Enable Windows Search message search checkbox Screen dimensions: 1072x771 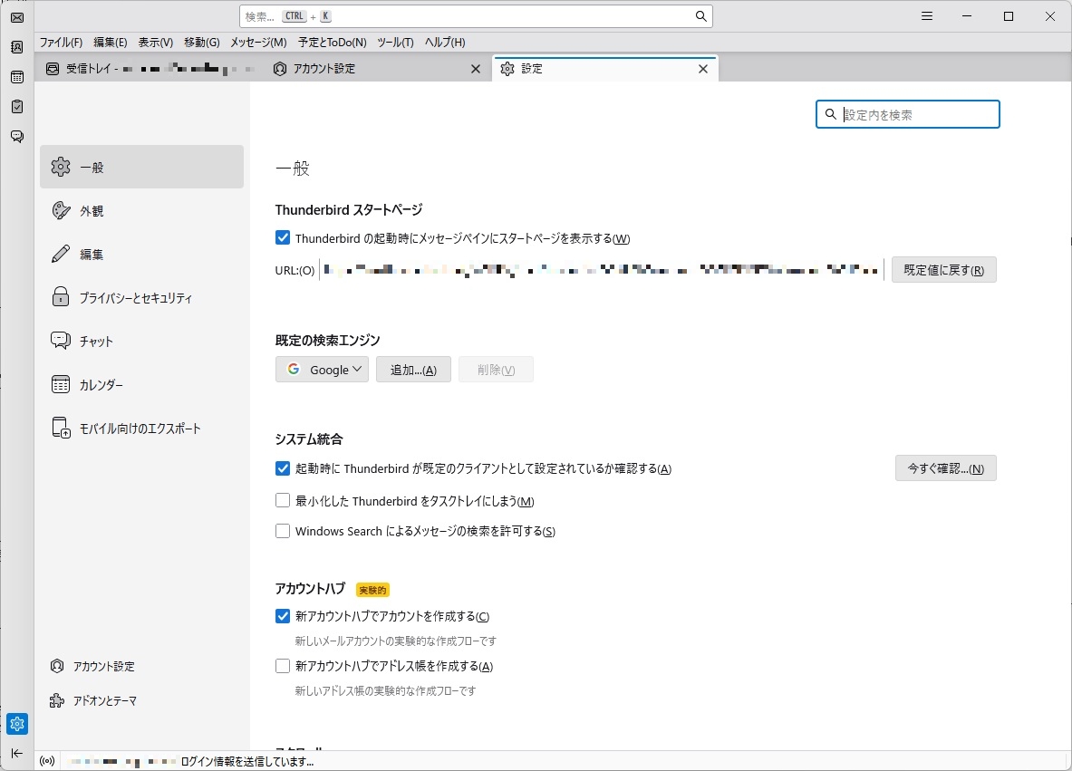coord(283,531)
